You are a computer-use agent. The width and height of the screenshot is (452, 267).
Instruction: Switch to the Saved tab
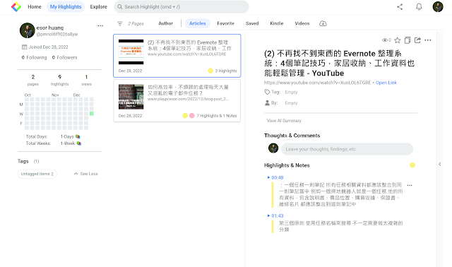(x=252, y=23)
